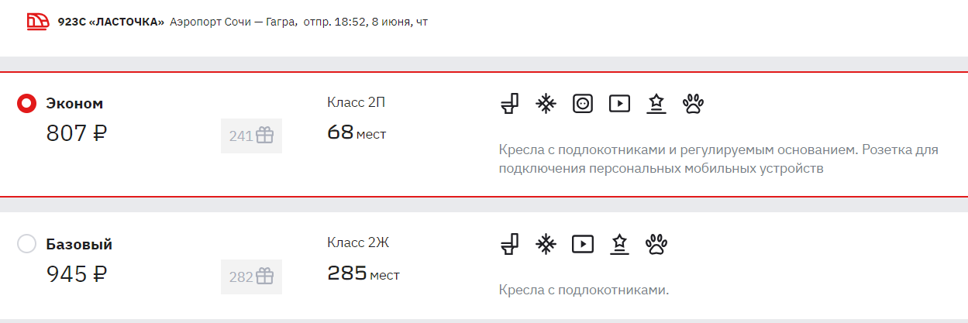Click the Эконом tariff name
The width and height of the screenshot is (968, 323).
74,104
